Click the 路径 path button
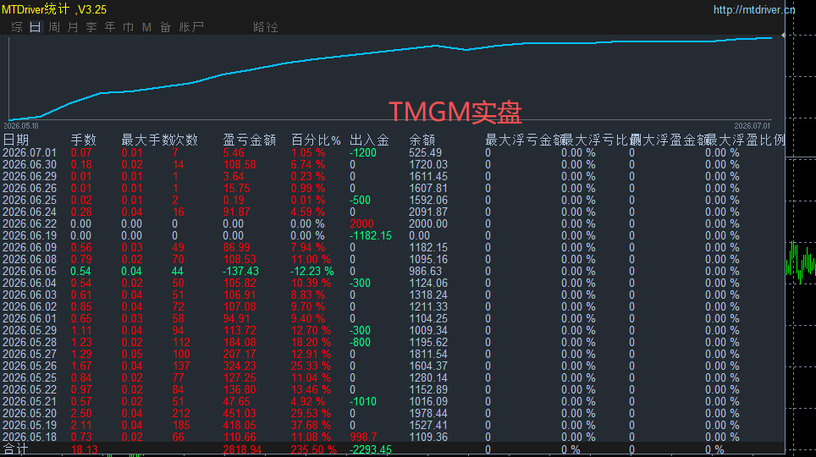This screenshot has height=457, width=816. point(266,27)
